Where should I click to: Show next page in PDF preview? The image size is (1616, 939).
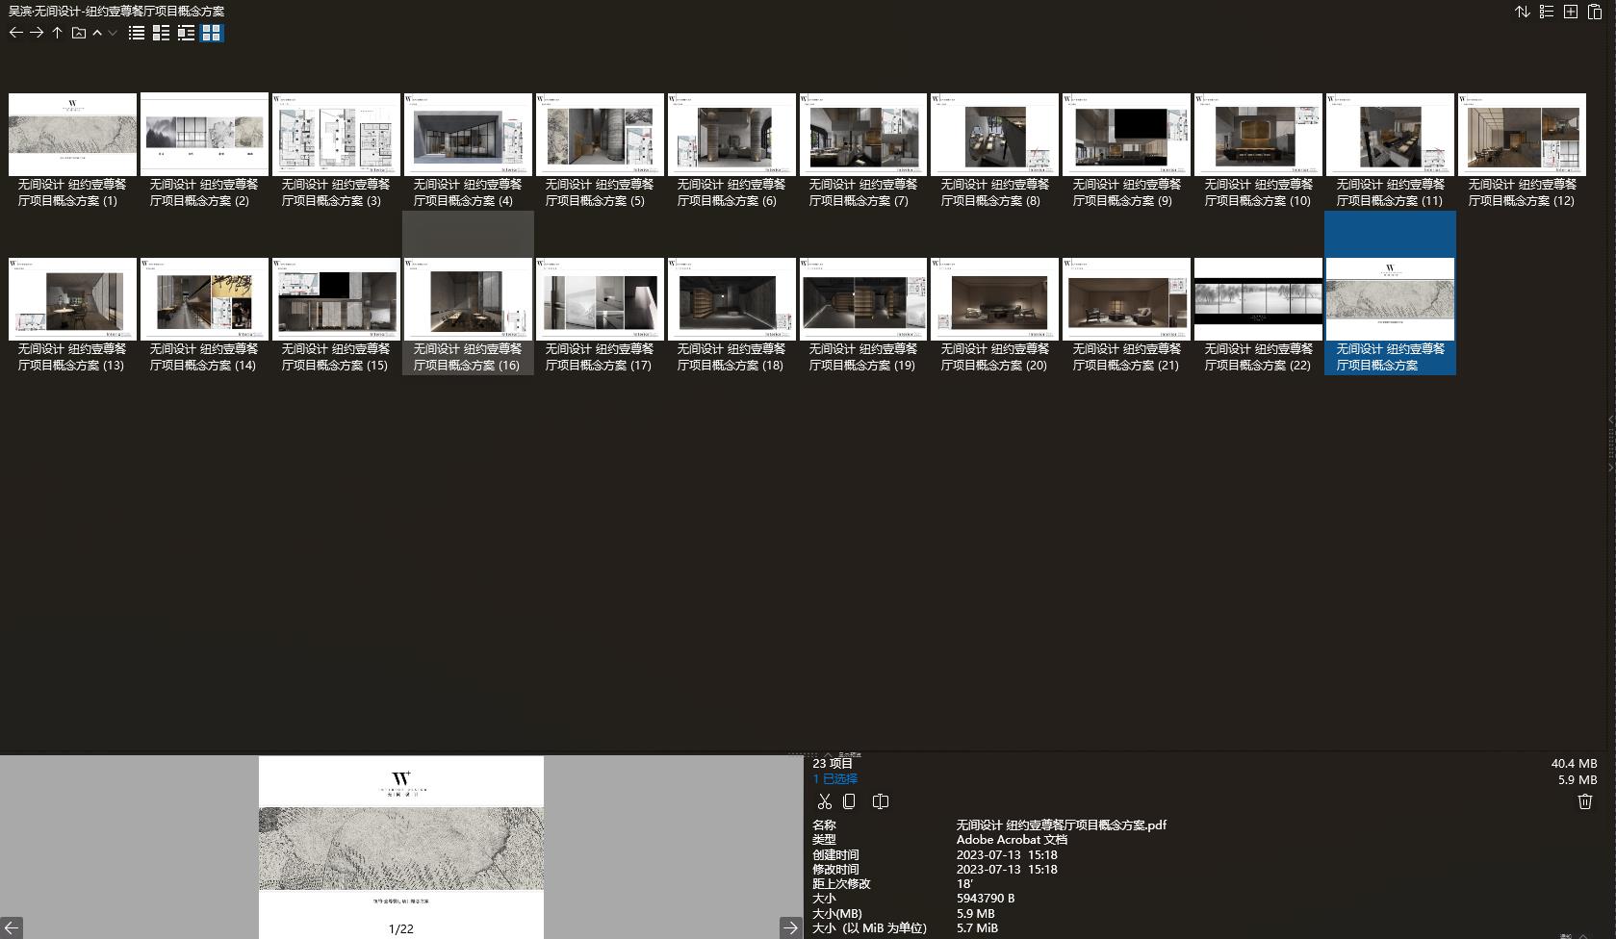click(x=790, y=927)
